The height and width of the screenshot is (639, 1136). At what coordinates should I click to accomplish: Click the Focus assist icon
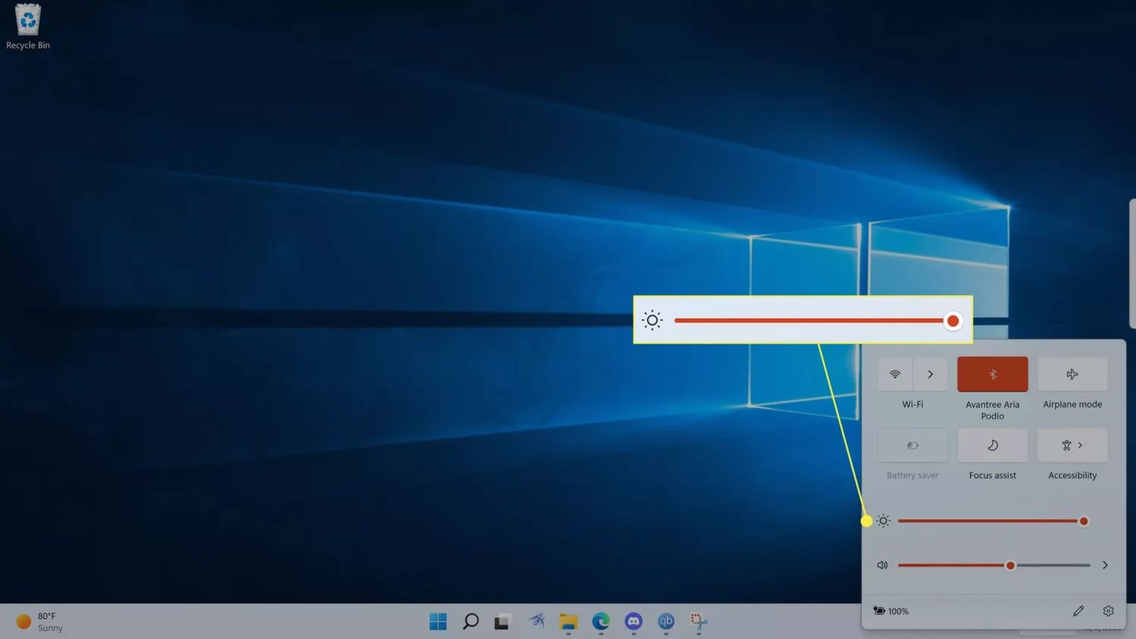point(992,445)
